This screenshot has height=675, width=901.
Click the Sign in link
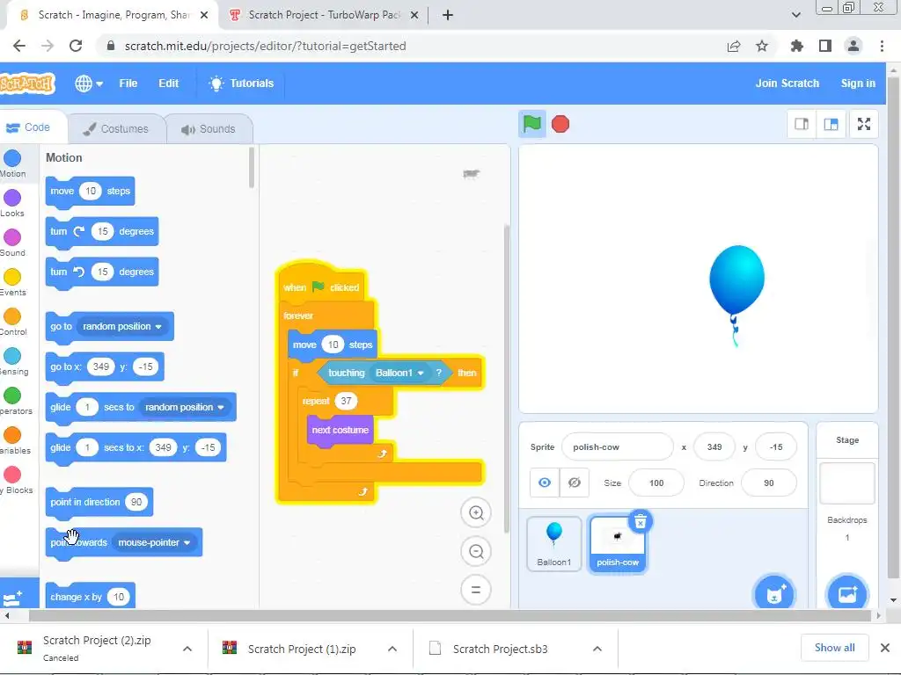tap(858, 83)
